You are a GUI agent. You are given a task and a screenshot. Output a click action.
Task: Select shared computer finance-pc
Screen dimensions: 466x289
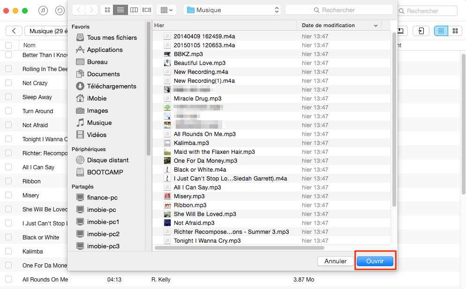click(97, 197)
